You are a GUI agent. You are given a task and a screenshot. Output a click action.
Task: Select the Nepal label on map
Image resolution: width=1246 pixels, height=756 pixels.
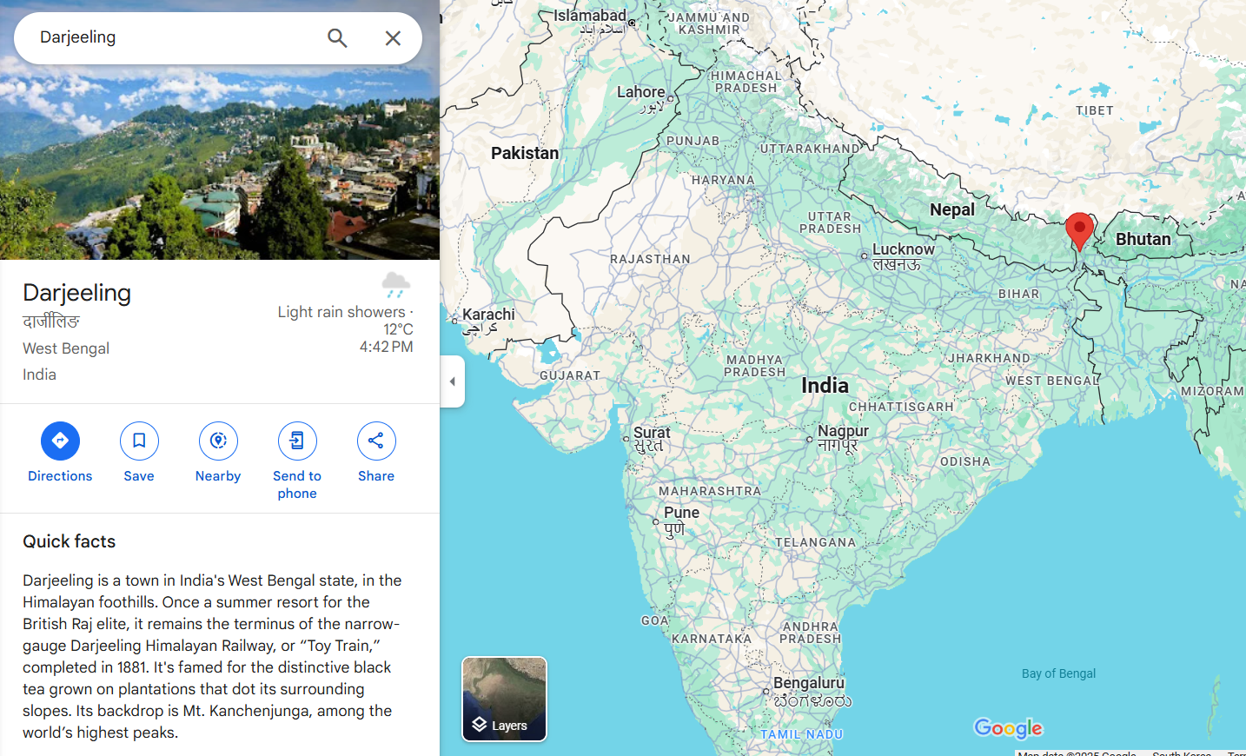(x=951, y=209)
